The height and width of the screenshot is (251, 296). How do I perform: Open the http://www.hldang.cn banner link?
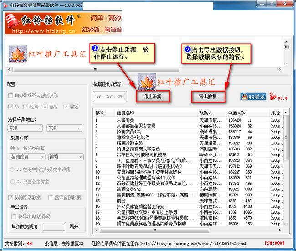pyautogui.click(x=44, y=31)
